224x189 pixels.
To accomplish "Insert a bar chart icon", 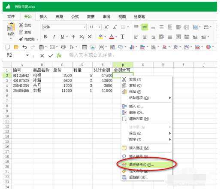I will (132, 47).
